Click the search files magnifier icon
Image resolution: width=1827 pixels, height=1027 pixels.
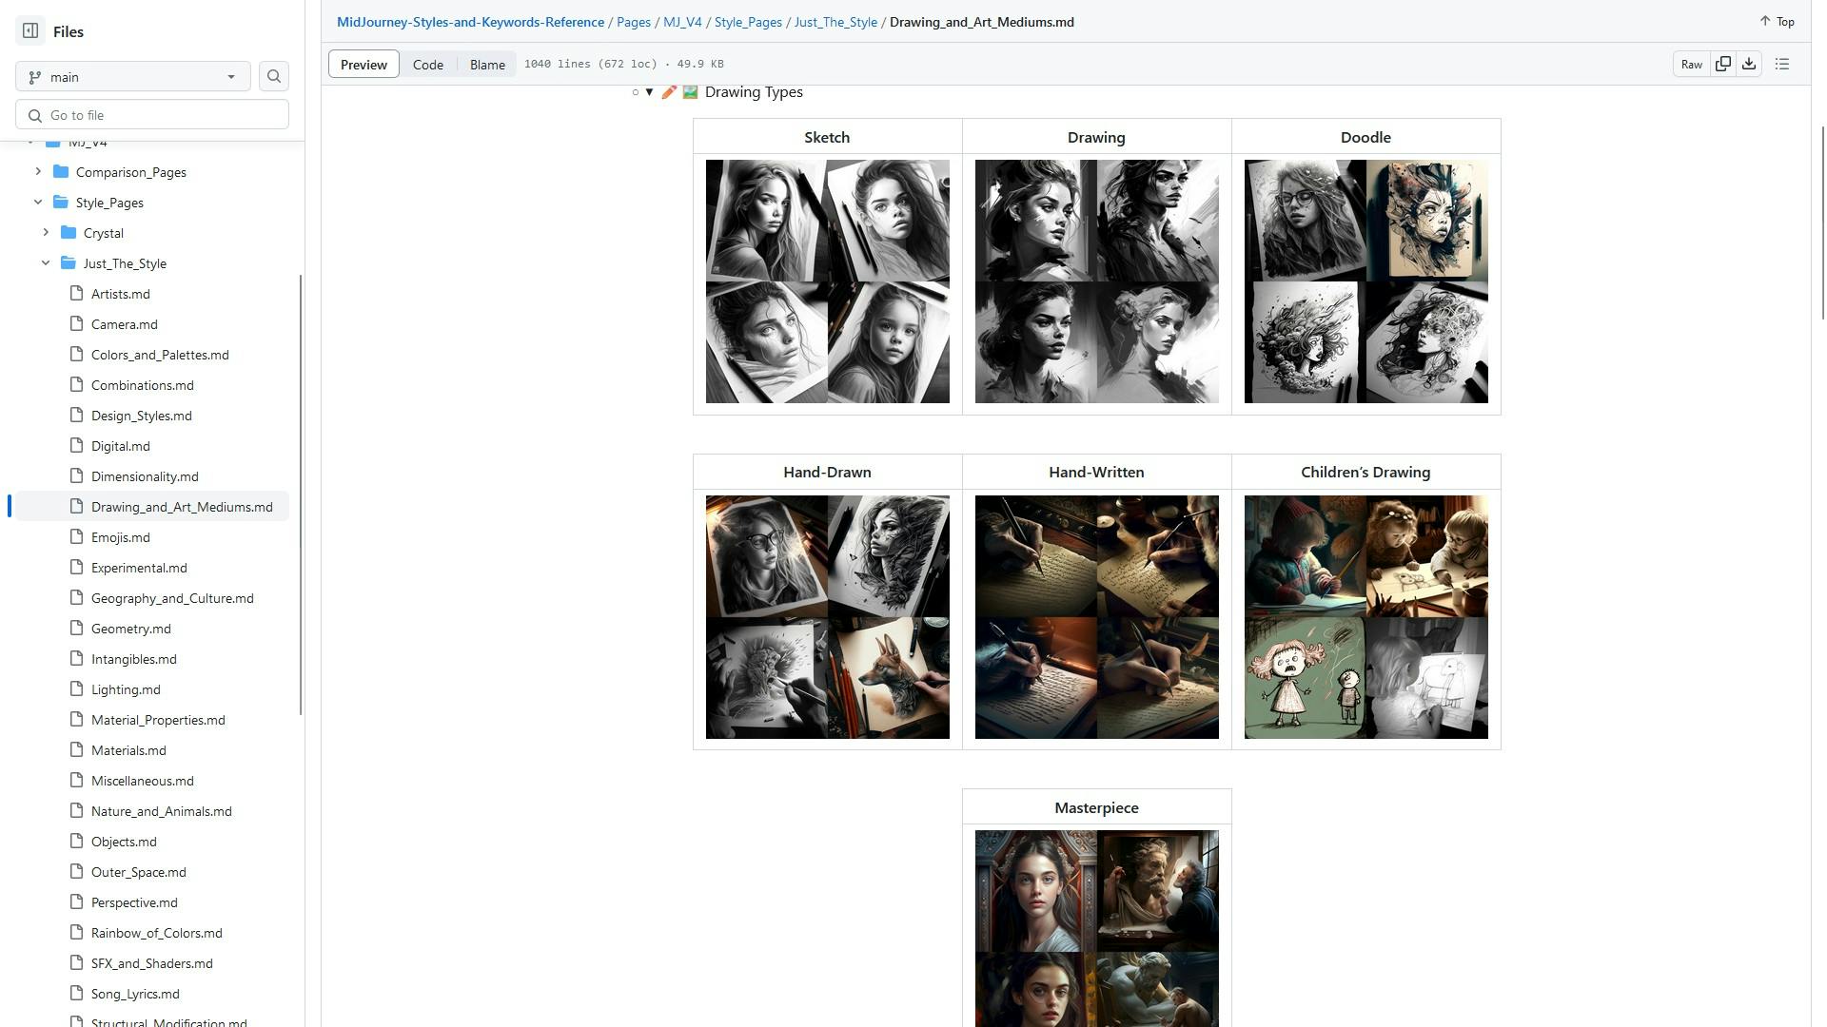click(274, 77)
